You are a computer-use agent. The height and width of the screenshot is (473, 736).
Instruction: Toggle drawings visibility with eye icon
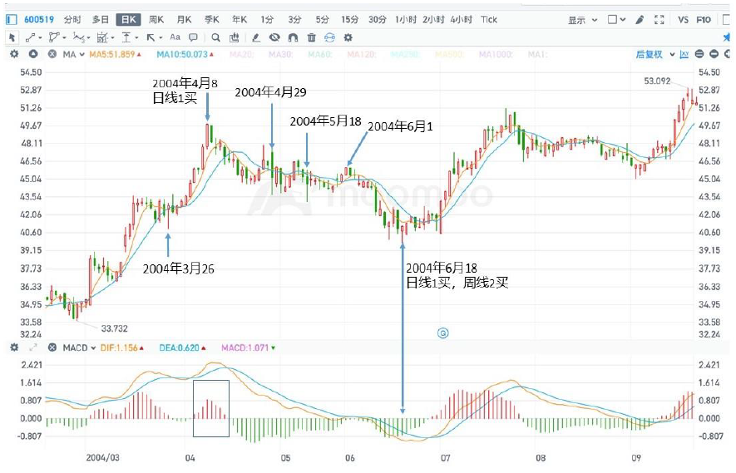(x=274, y=37)
